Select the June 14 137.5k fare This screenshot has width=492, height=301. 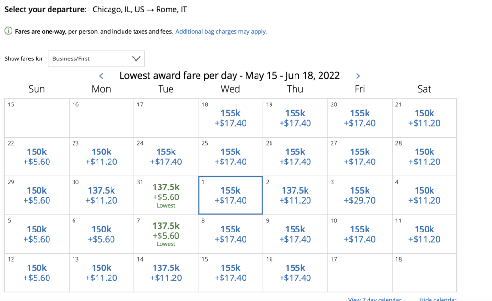coord(165,272)
